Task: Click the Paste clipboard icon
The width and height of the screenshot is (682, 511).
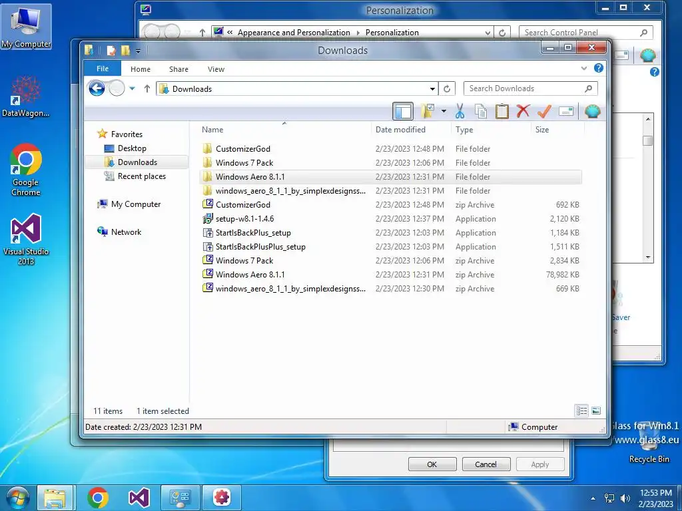Action: 502,111
